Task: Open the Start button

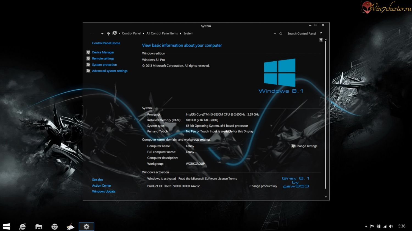Action: tap(6, 227)
